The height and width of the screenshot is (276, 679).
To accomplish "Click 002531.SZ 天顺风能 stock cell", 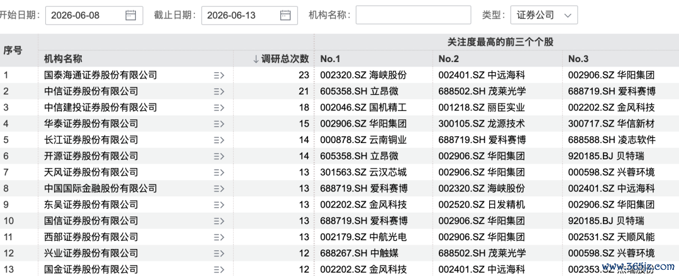I will 612,237.
